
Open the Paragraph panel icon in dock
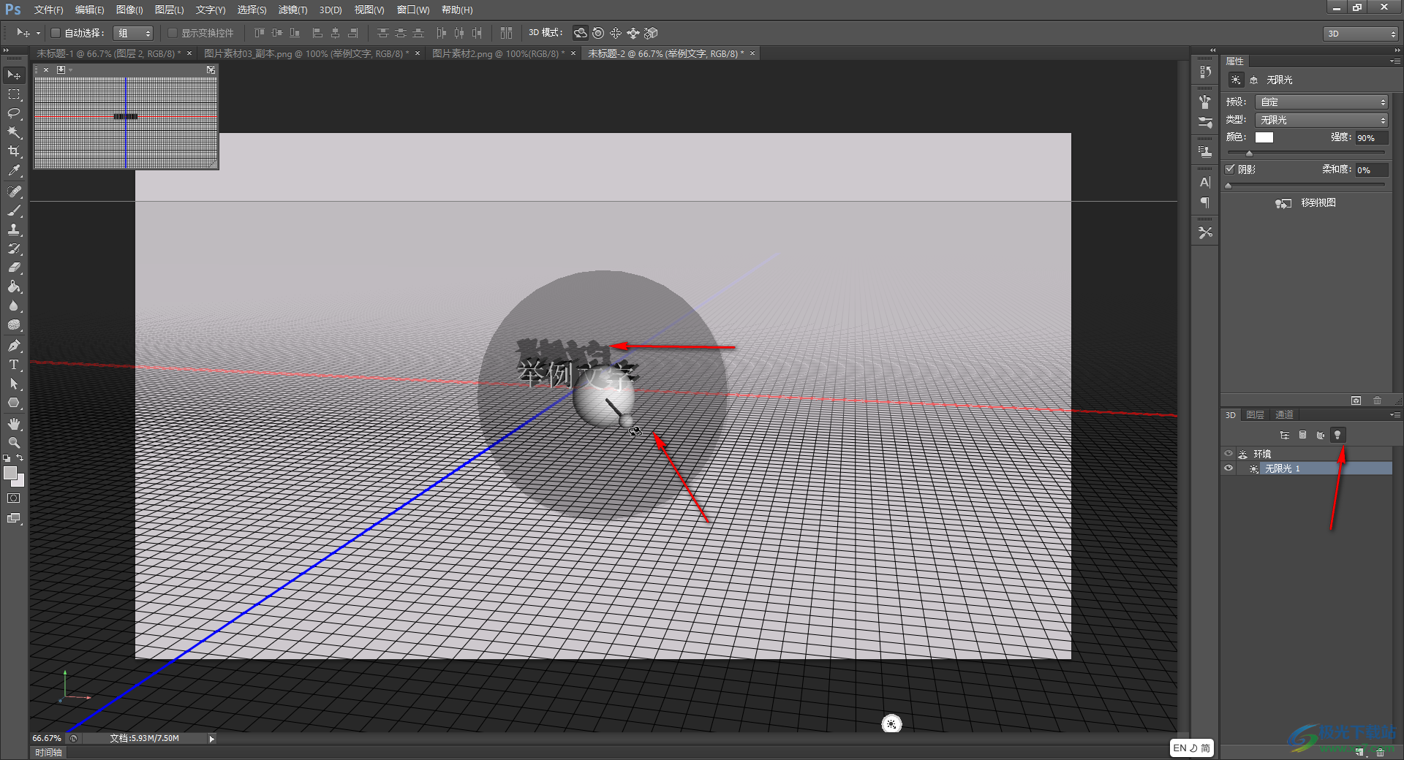coord(1205,202)
